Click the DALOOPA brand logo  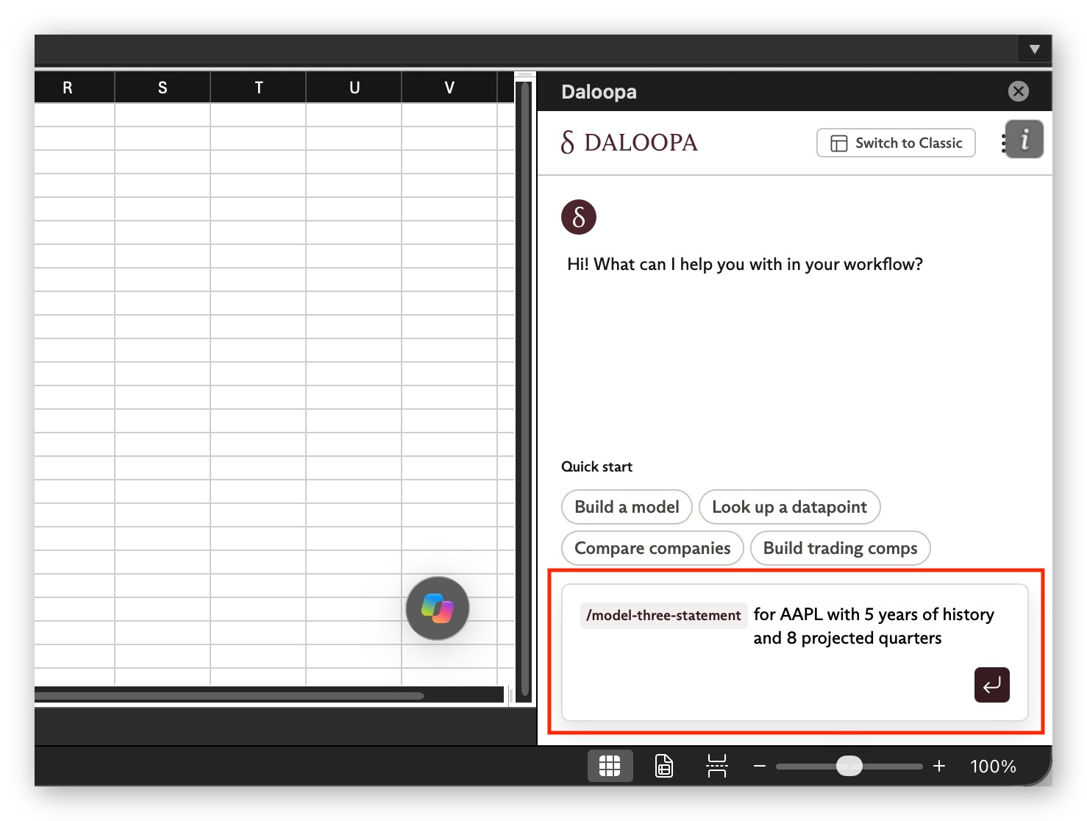point(629,142)
